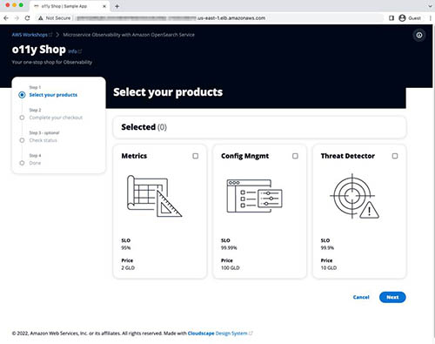Open the settings icon in top-right header
The height and width of the screenshot is (344, 435).
pyautogui.click(x=419, y=35)
